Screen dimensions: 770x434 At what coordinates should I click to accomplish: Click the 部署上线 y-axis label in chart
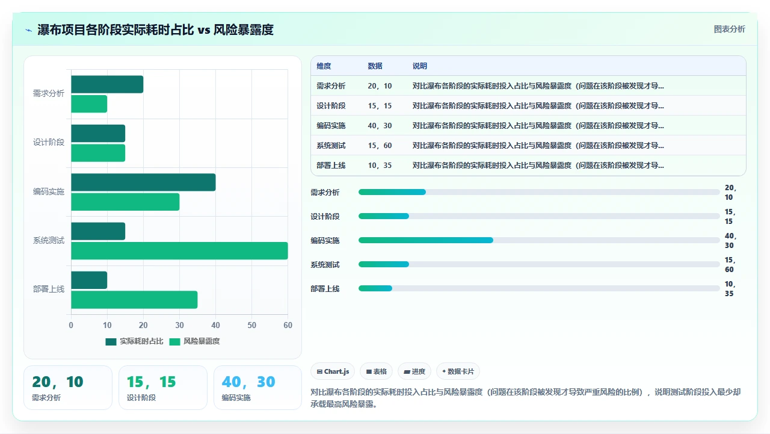point(49,289)
